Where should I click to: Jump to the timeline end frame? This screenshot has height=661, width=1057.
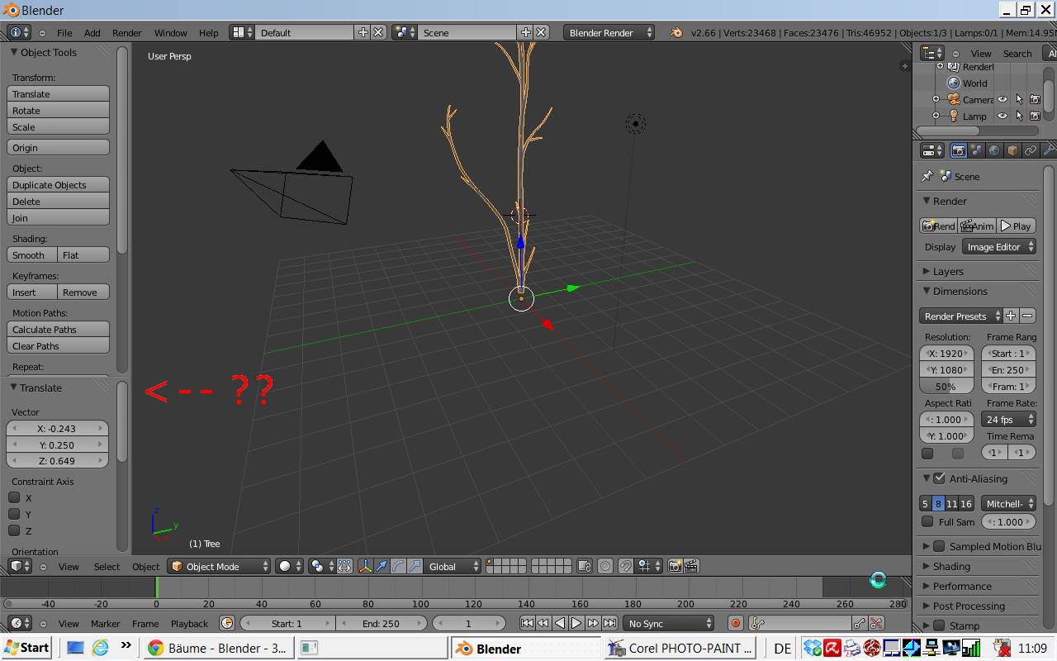point(609,623)
